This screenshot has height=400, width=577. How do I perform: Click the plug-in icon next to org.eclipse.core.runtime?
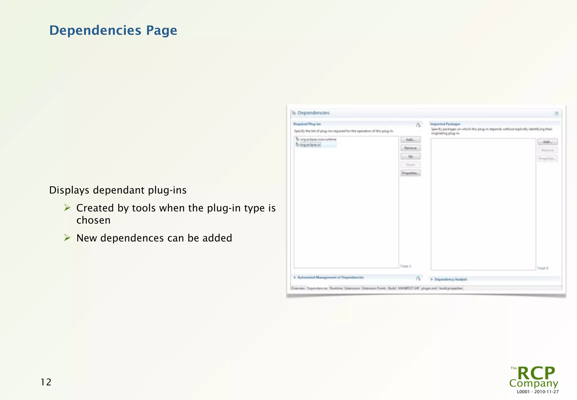coord(297,139)
